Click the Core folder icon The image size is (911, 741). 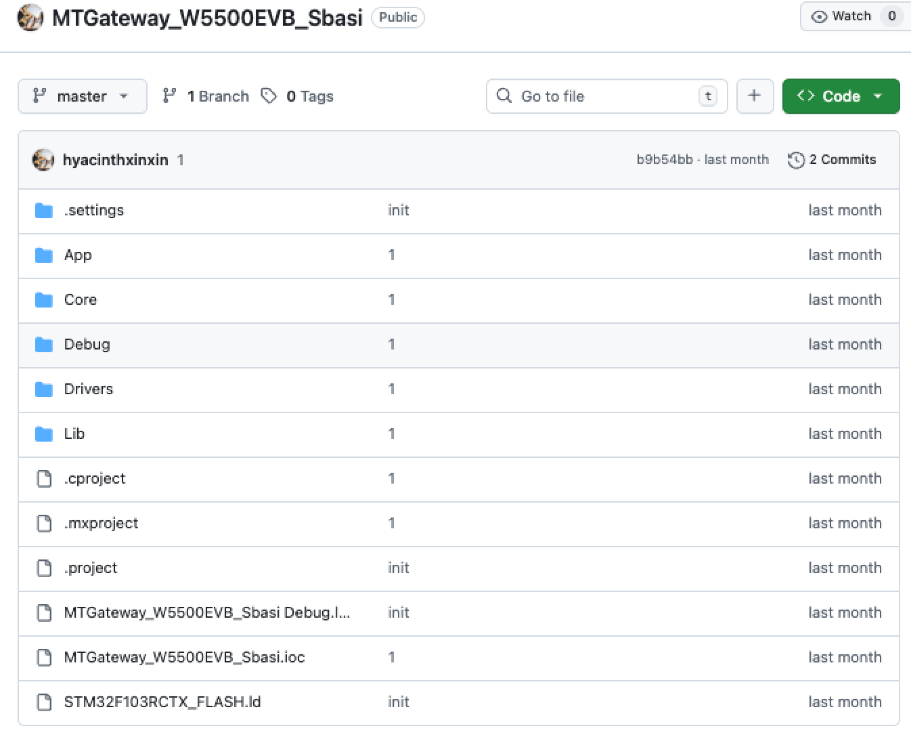[x=44, y=300]
